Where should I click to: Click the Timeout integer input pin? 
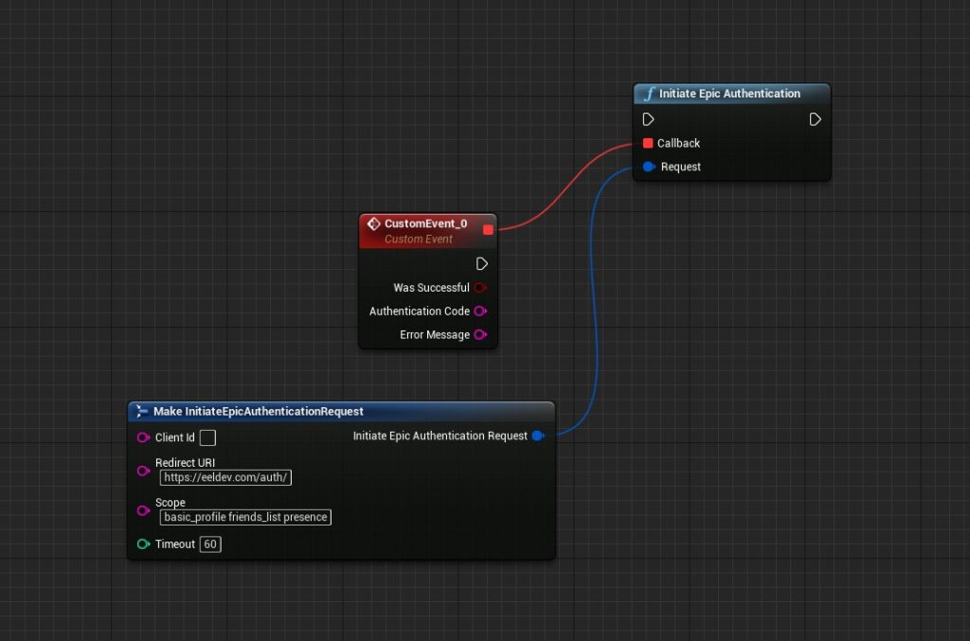(x=144, y=544)
